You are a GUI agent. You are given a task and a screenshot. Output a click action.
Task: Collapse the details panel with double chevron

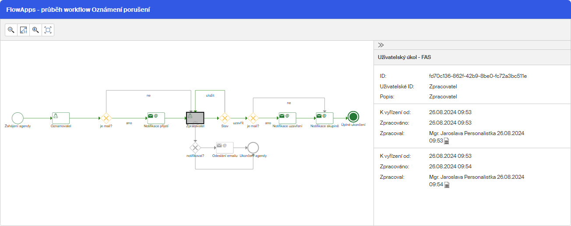381,45
